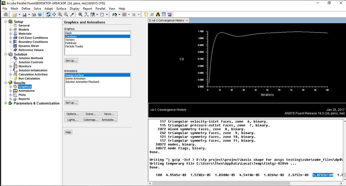Open Reference Values in the Setup tree
346x186 pixels.
coord(31,50)
